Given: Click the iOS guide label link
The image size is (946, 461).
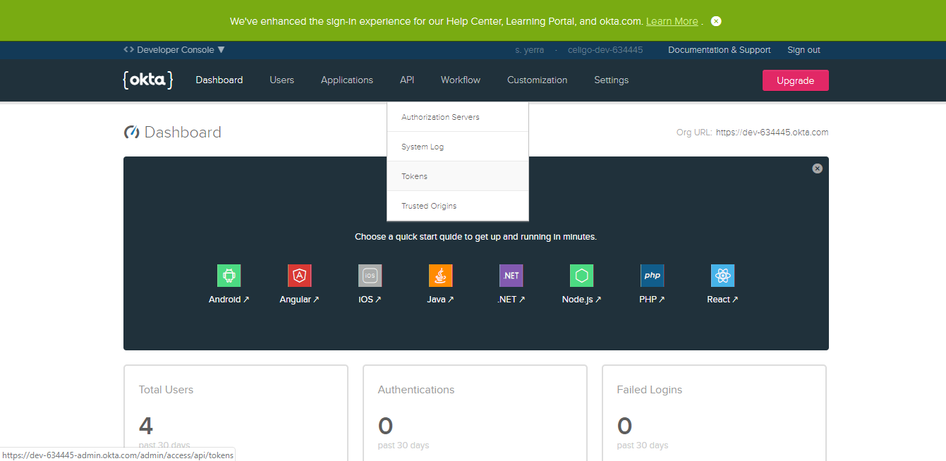Looking at the screenshot, I should point(370,300).
